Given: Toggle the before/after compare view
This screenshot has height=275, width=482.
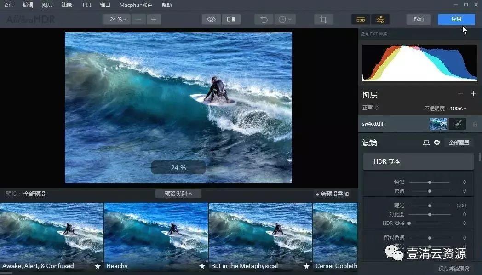Looking at the screenshot, I should pyautogui.click(x=231, y=19).
